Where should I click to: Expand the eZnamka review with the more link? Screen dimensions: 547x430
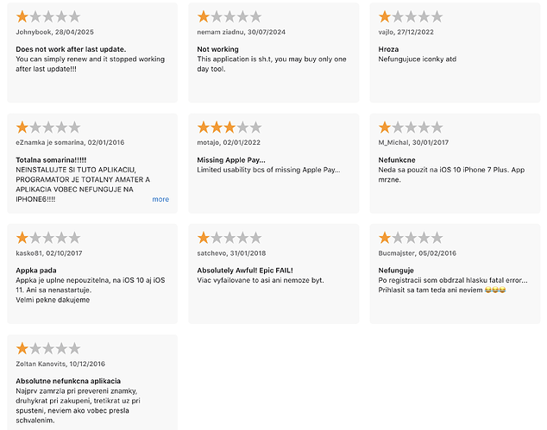coord(160,199)
